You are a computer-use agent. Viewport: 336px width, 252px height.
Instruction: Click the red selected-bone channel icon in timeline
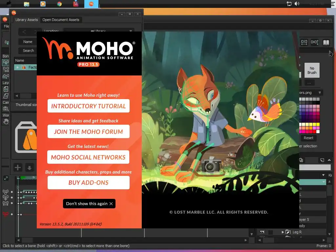(6, 214)
